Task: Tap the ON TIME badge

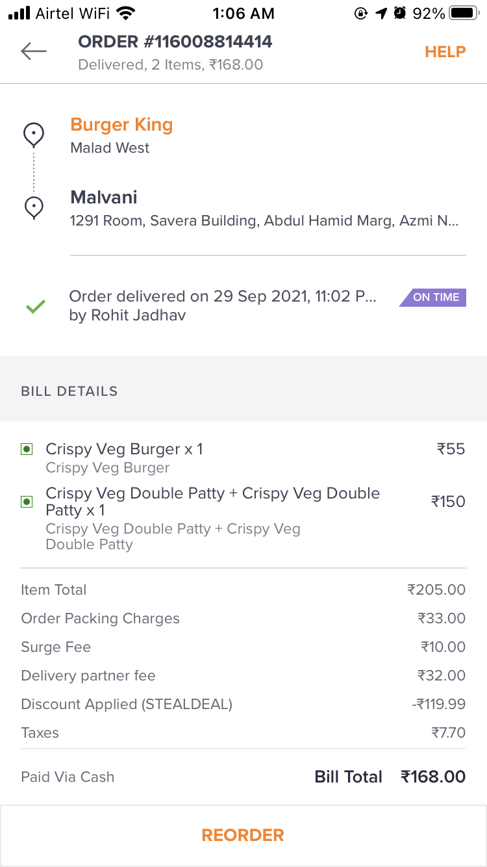Action: [432, 297]
